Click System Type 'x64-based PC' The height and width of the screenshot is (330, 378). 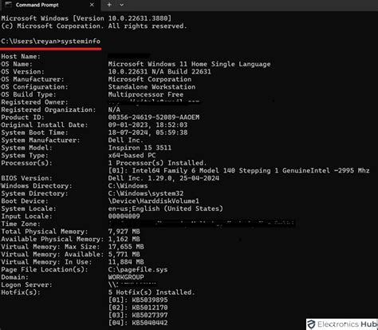click(x=132, y=155)
